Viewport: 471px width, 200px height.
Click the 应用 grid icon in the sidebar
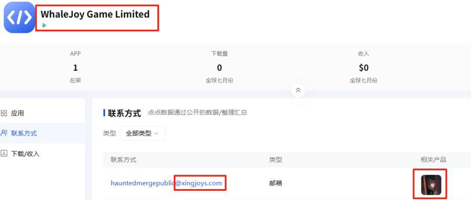click(4, 113)
